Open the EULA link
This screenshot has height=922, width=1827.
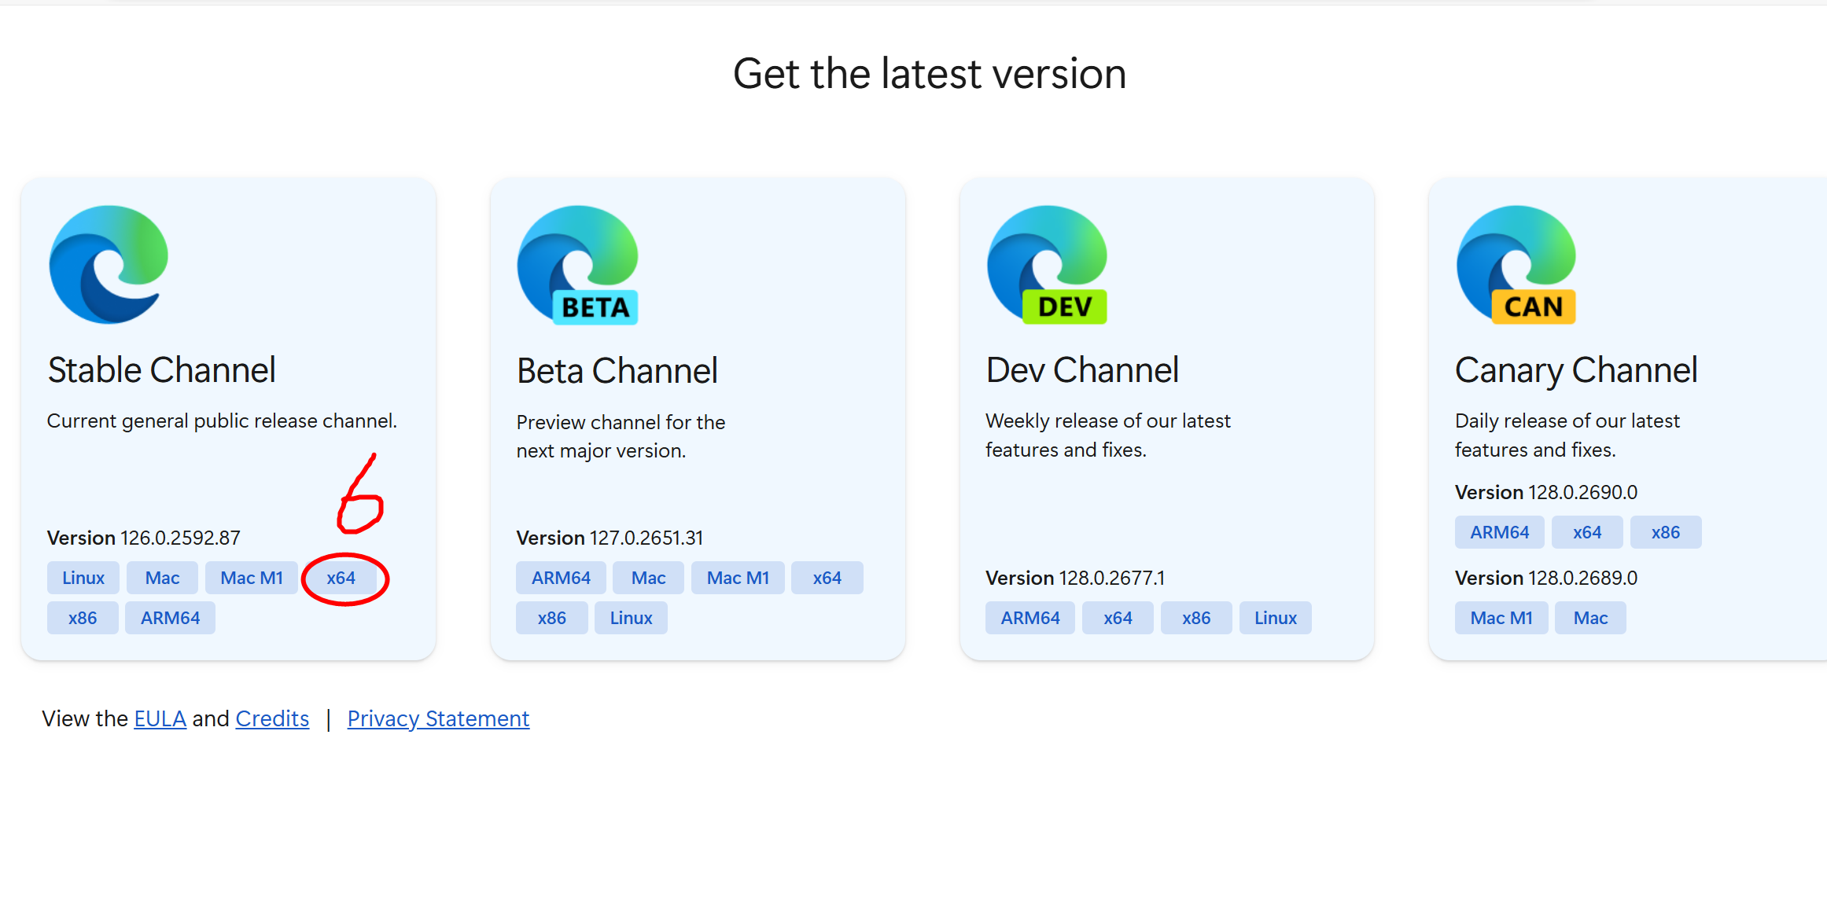pos(160,718)
